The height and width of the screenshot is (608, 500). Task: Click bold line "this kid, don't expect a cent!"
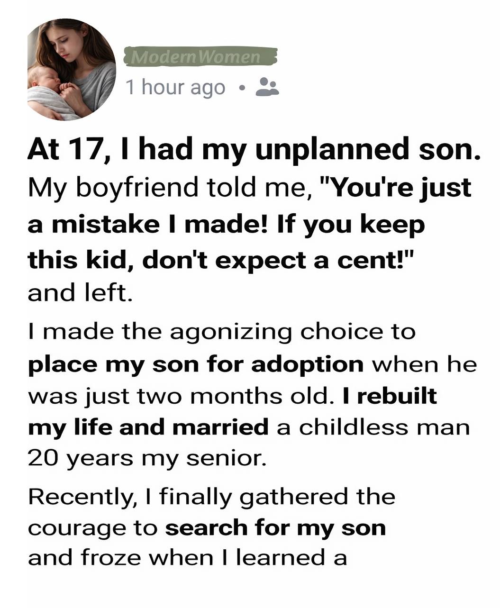222,260
